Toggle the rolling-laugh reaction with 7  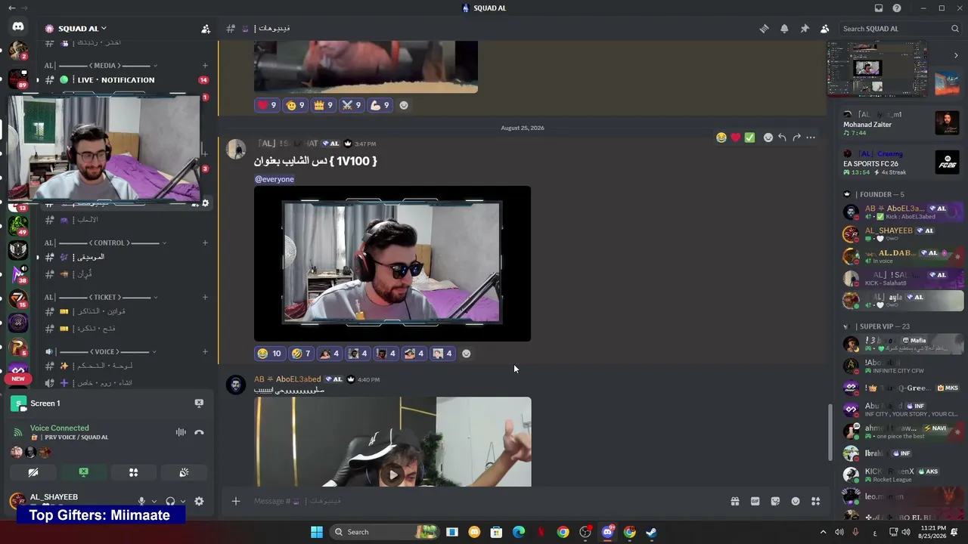301,354
